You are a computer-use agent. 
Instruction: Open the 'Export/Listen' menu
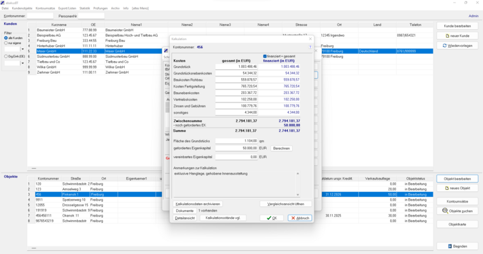tap(67, 8)
